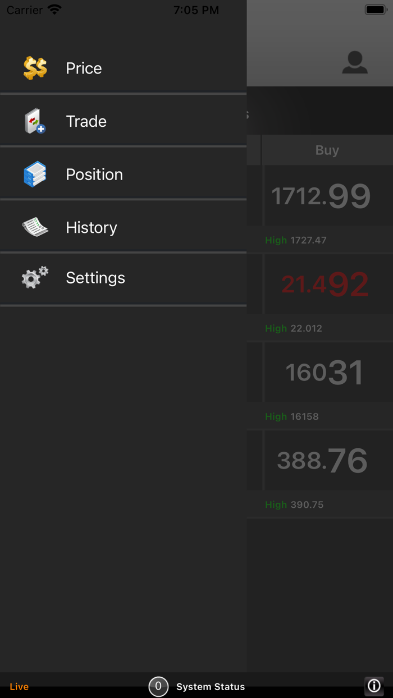
Task: Open Settings from the side menu
Action: (x=95, y=278)
